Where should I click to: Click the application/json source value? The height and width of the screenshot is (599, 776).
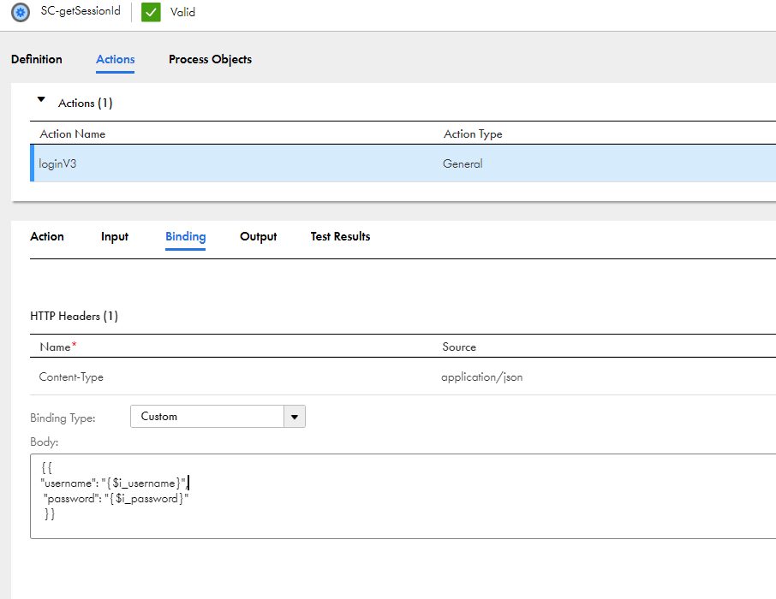click(x=482, y=377)
